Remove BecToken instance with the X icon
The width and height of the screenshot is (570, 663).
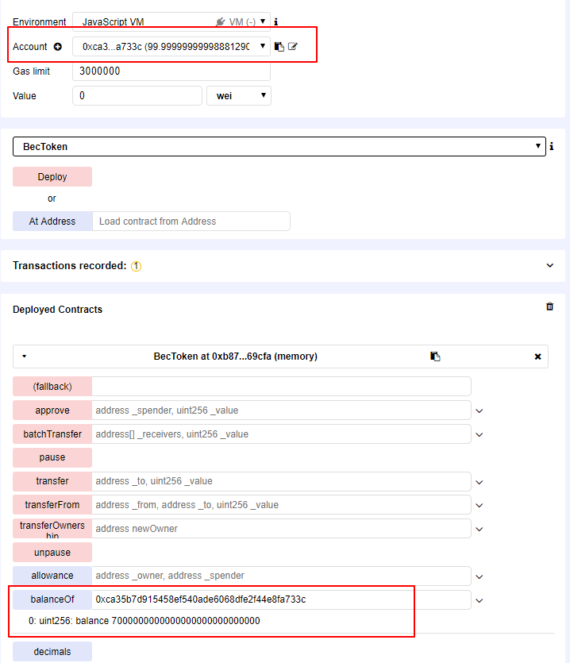(x=538, y=357)
